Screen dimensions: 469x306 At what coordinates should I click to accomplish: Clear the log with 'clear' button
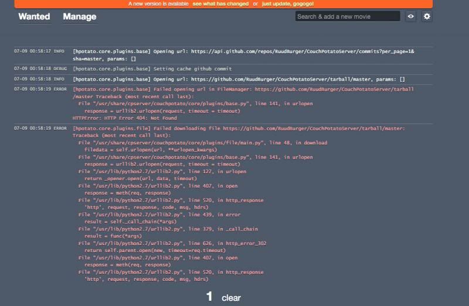point(231,298)
